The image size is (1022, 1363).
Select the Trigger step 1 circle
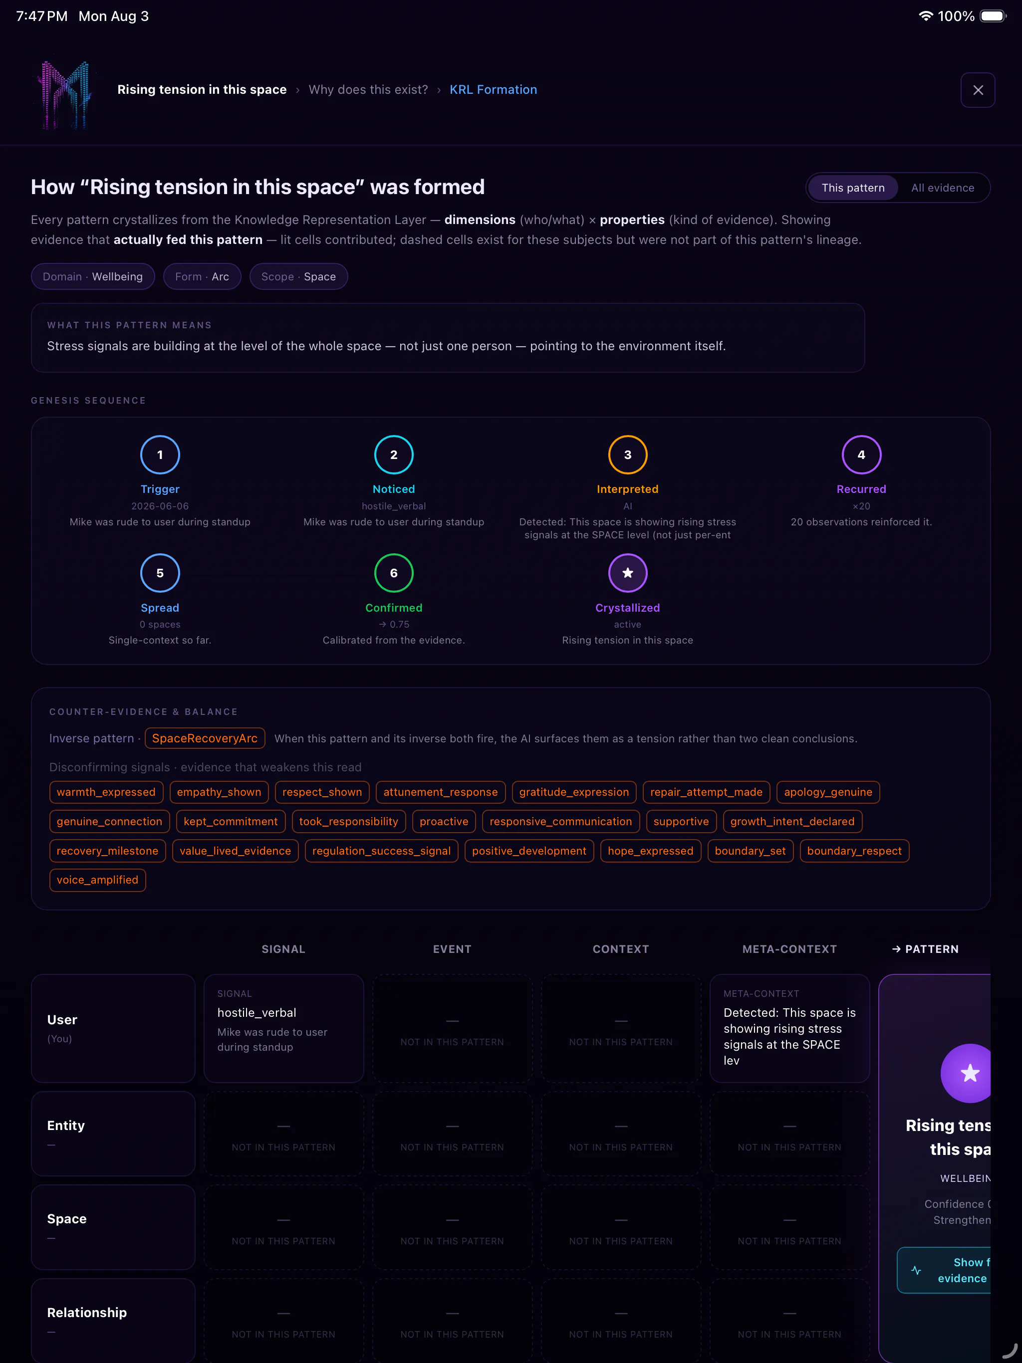pos(160,454)
